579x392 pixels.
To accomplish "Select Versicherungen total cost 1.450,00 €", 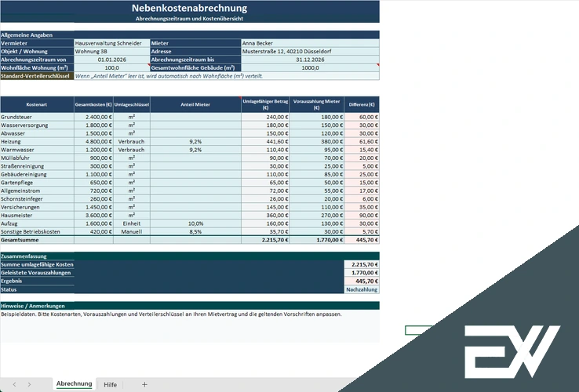I will pos(93,207).
